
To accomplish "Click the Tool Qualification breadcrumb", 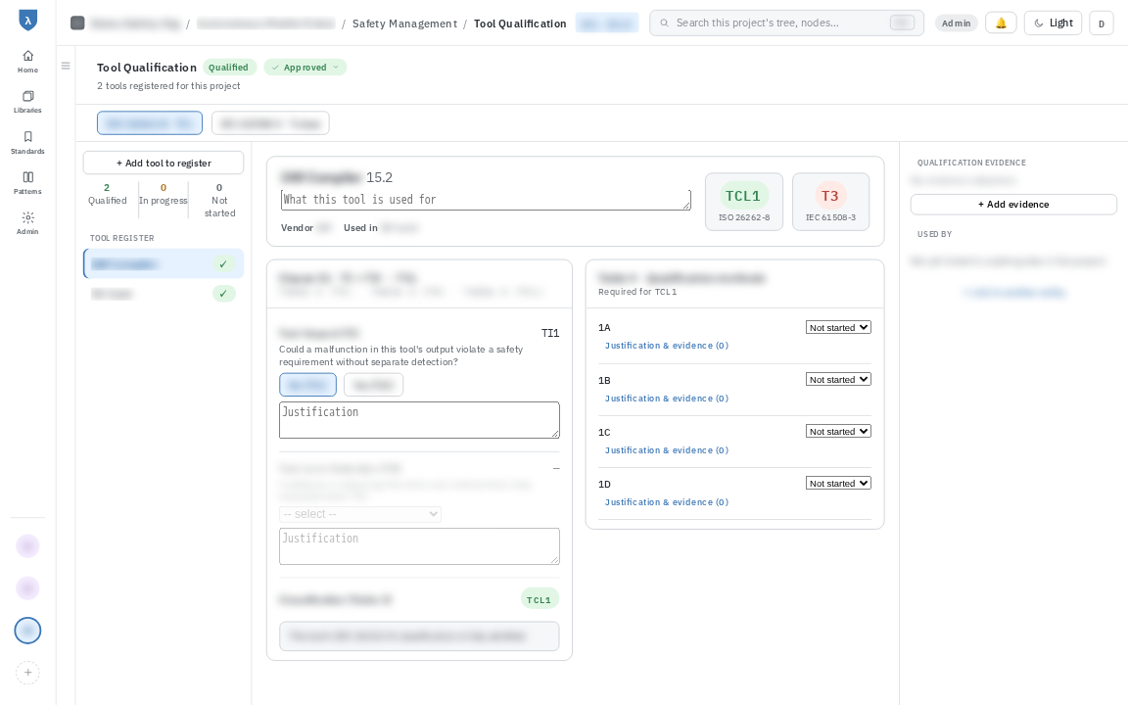I will (x=520, y=23).
